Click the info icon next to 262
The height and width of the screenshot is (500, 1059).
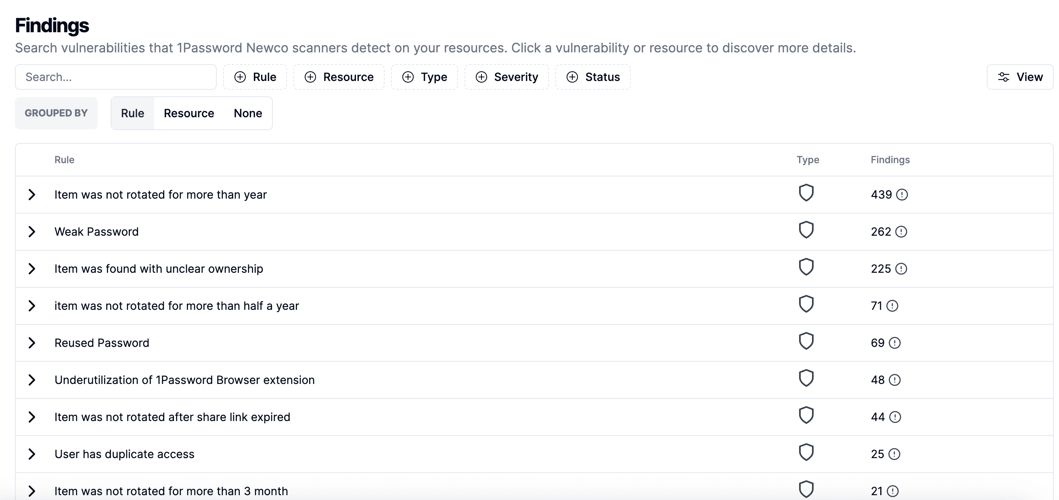coord(901,232)
